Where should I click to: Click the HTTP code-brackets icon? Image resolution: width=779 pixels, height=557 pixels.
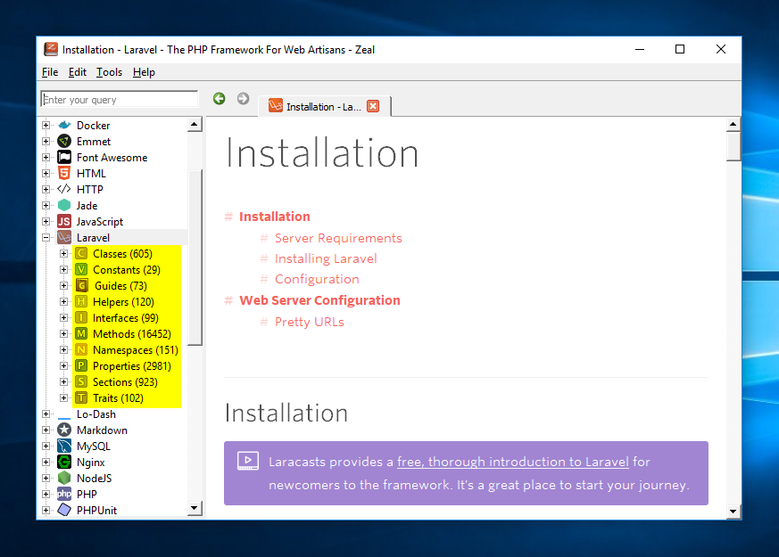pos(64,189)
